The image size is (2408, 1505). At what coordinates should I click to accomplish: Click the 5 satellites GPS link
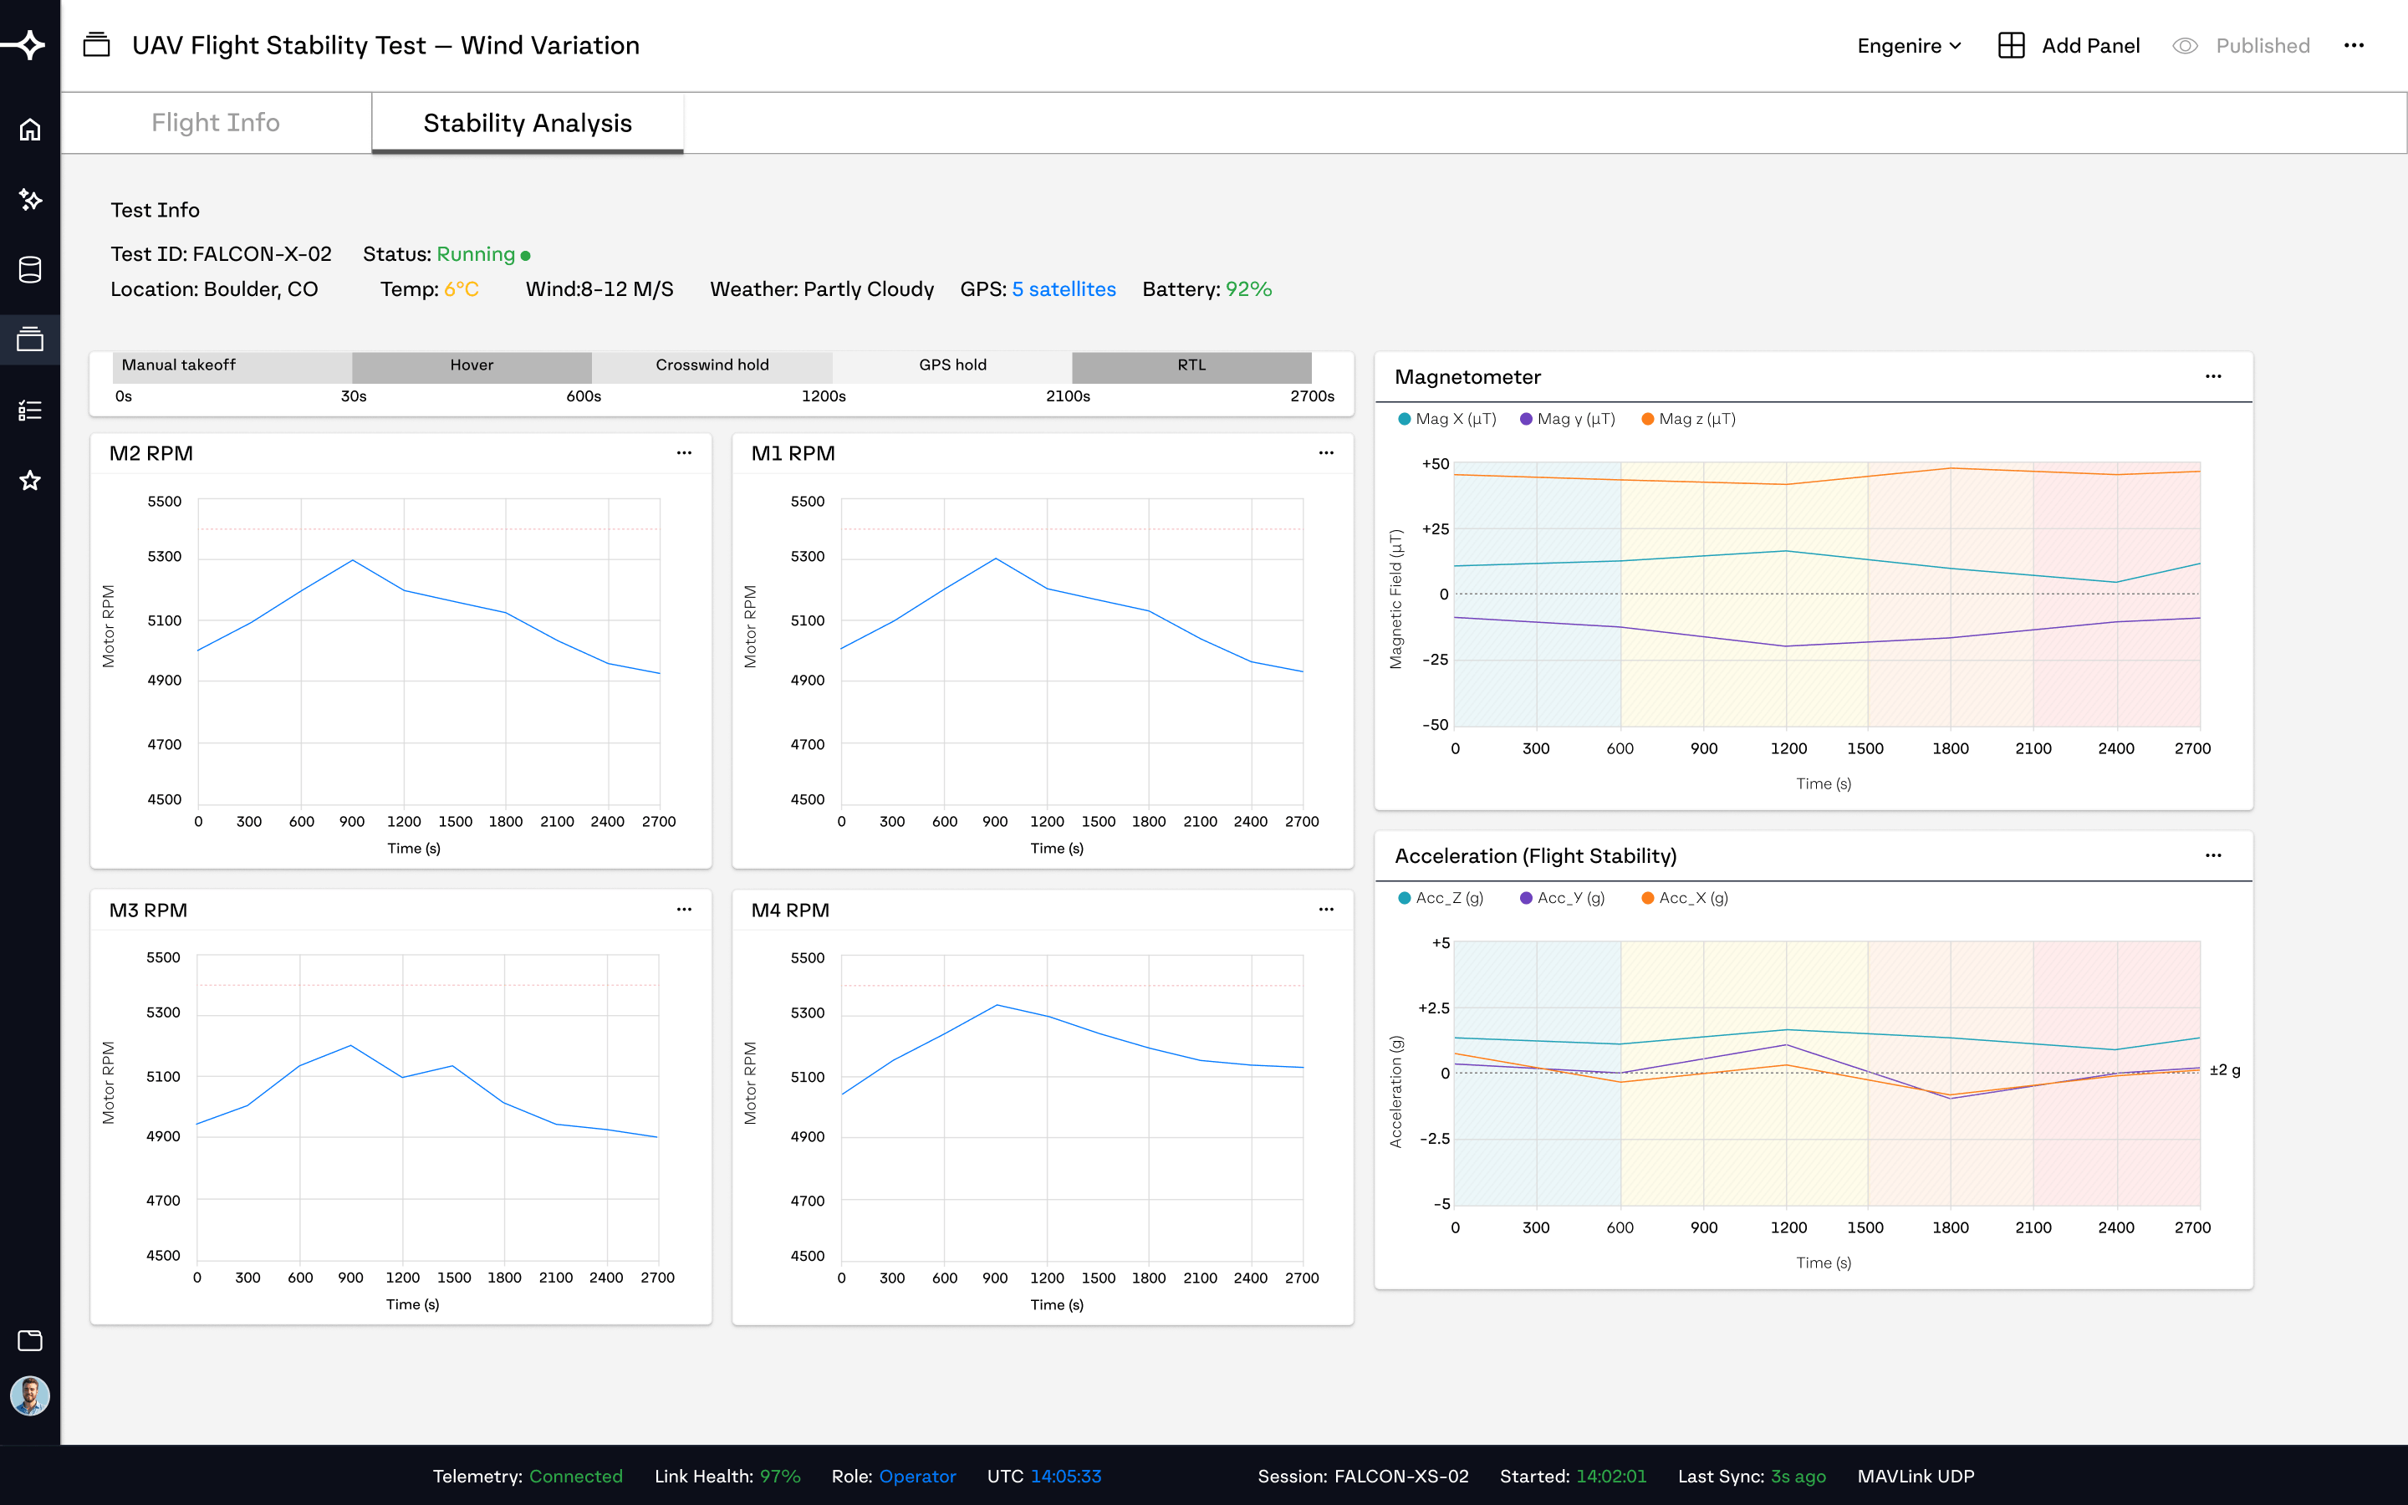pyautogui.click(x=1064, y=288)
